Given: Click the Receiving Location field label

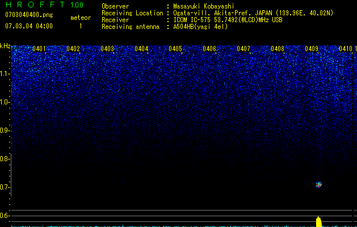Looking at the screenshot, I should coord(132,13).
